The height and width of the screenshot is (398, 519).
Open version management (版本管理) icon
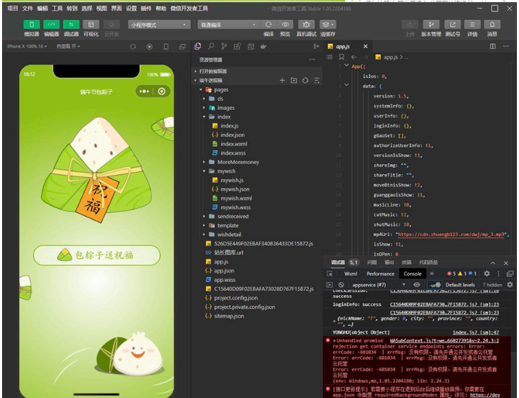tap(431, 25)
